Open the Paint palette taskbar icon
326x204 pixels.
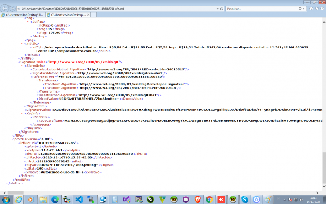tap(268, 200)
